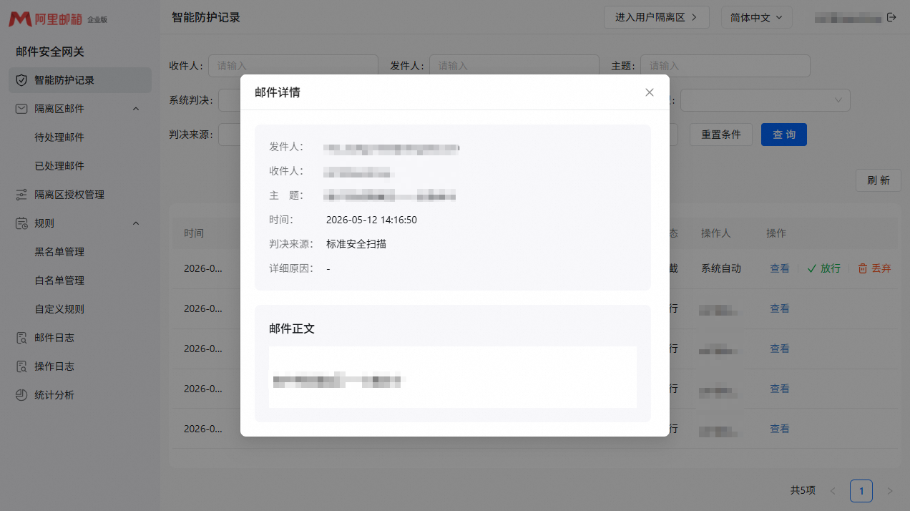Click 查看 link in second table row
This screenshot has width=910, height=511.
(x=780, y=308)
